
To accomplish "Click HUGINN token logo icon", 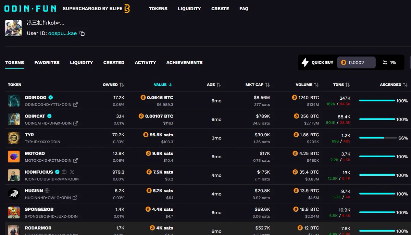I will click(14, 194).
